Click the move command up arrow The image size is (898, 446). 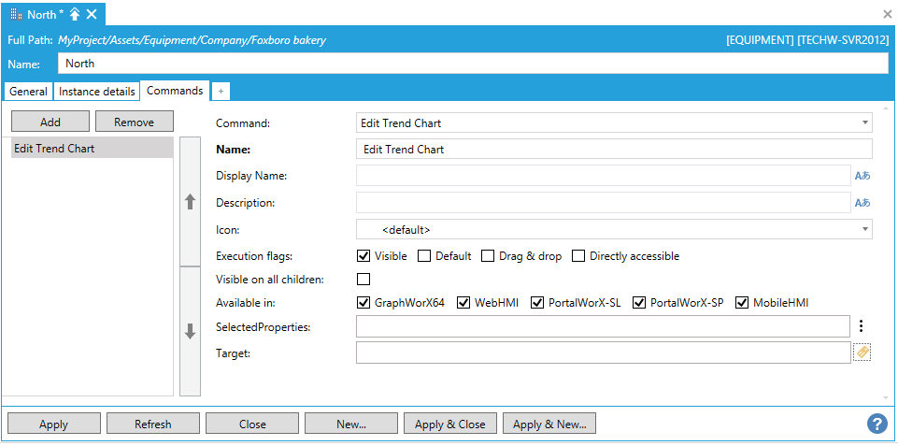tap(190, 202)
